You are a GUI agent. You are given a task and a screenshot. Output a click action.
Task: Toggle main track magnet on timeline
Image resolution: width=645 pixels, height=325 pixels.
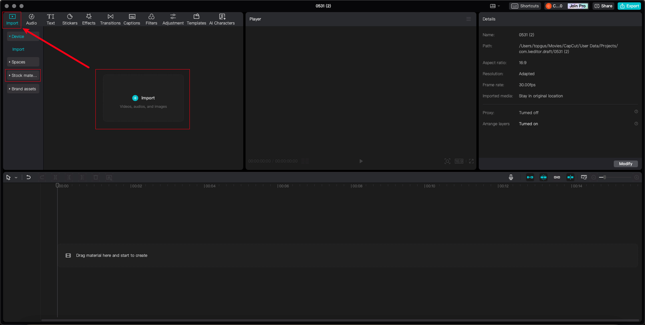530,177
